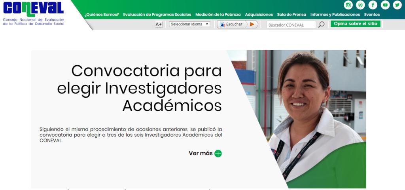Click the green plus icon beside Ver más
The width and height of the screenshot is (405, 190).
218,154
